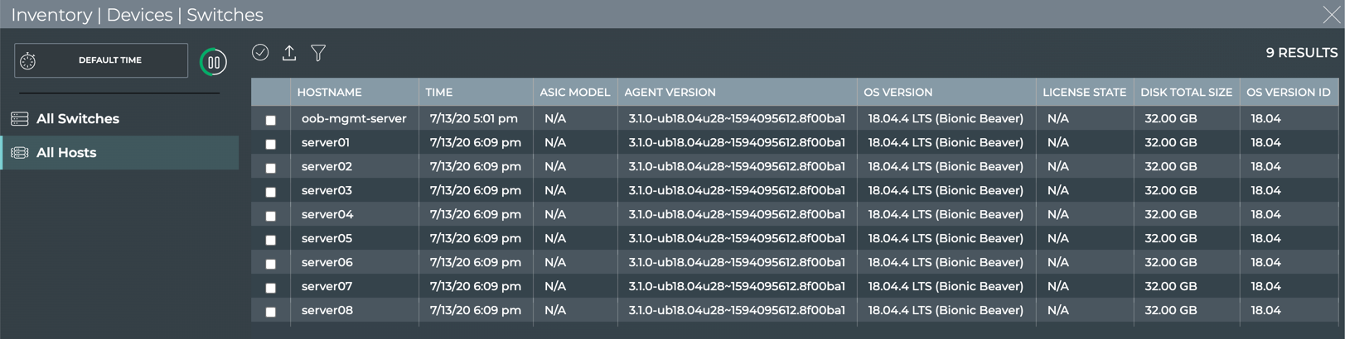Click the export upload icon
Image resolution: width=1345 pixels, height=339 pixels.
pyautogui.click(x=289, y=53)
